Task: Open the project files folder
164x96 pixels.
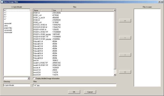Action: (x=8, y=28)
